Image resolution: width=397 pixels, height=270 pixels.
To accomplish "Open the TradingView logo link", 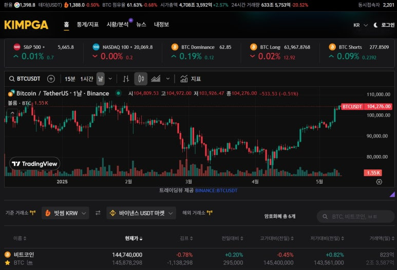I will point(35,164).
